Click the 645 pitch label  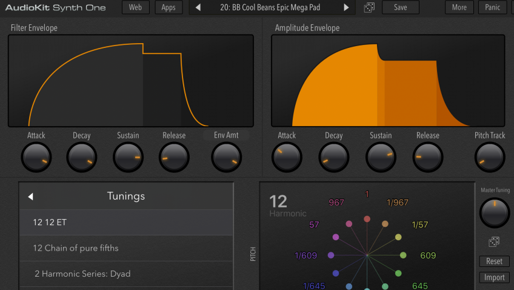coord(420,286)
